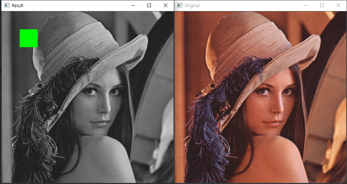Click the Original window app icon
The image size is (347, 184).
pyautogui.click(x=180, y=5)
